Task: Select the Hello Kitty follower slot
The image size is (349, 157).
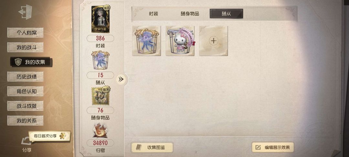Action: [180, 41]
